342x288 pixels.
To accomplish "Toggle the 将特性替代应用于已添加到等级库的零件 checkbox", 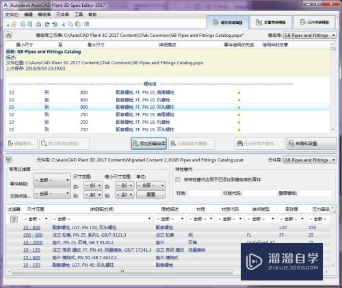I will [x=178, y=180].
